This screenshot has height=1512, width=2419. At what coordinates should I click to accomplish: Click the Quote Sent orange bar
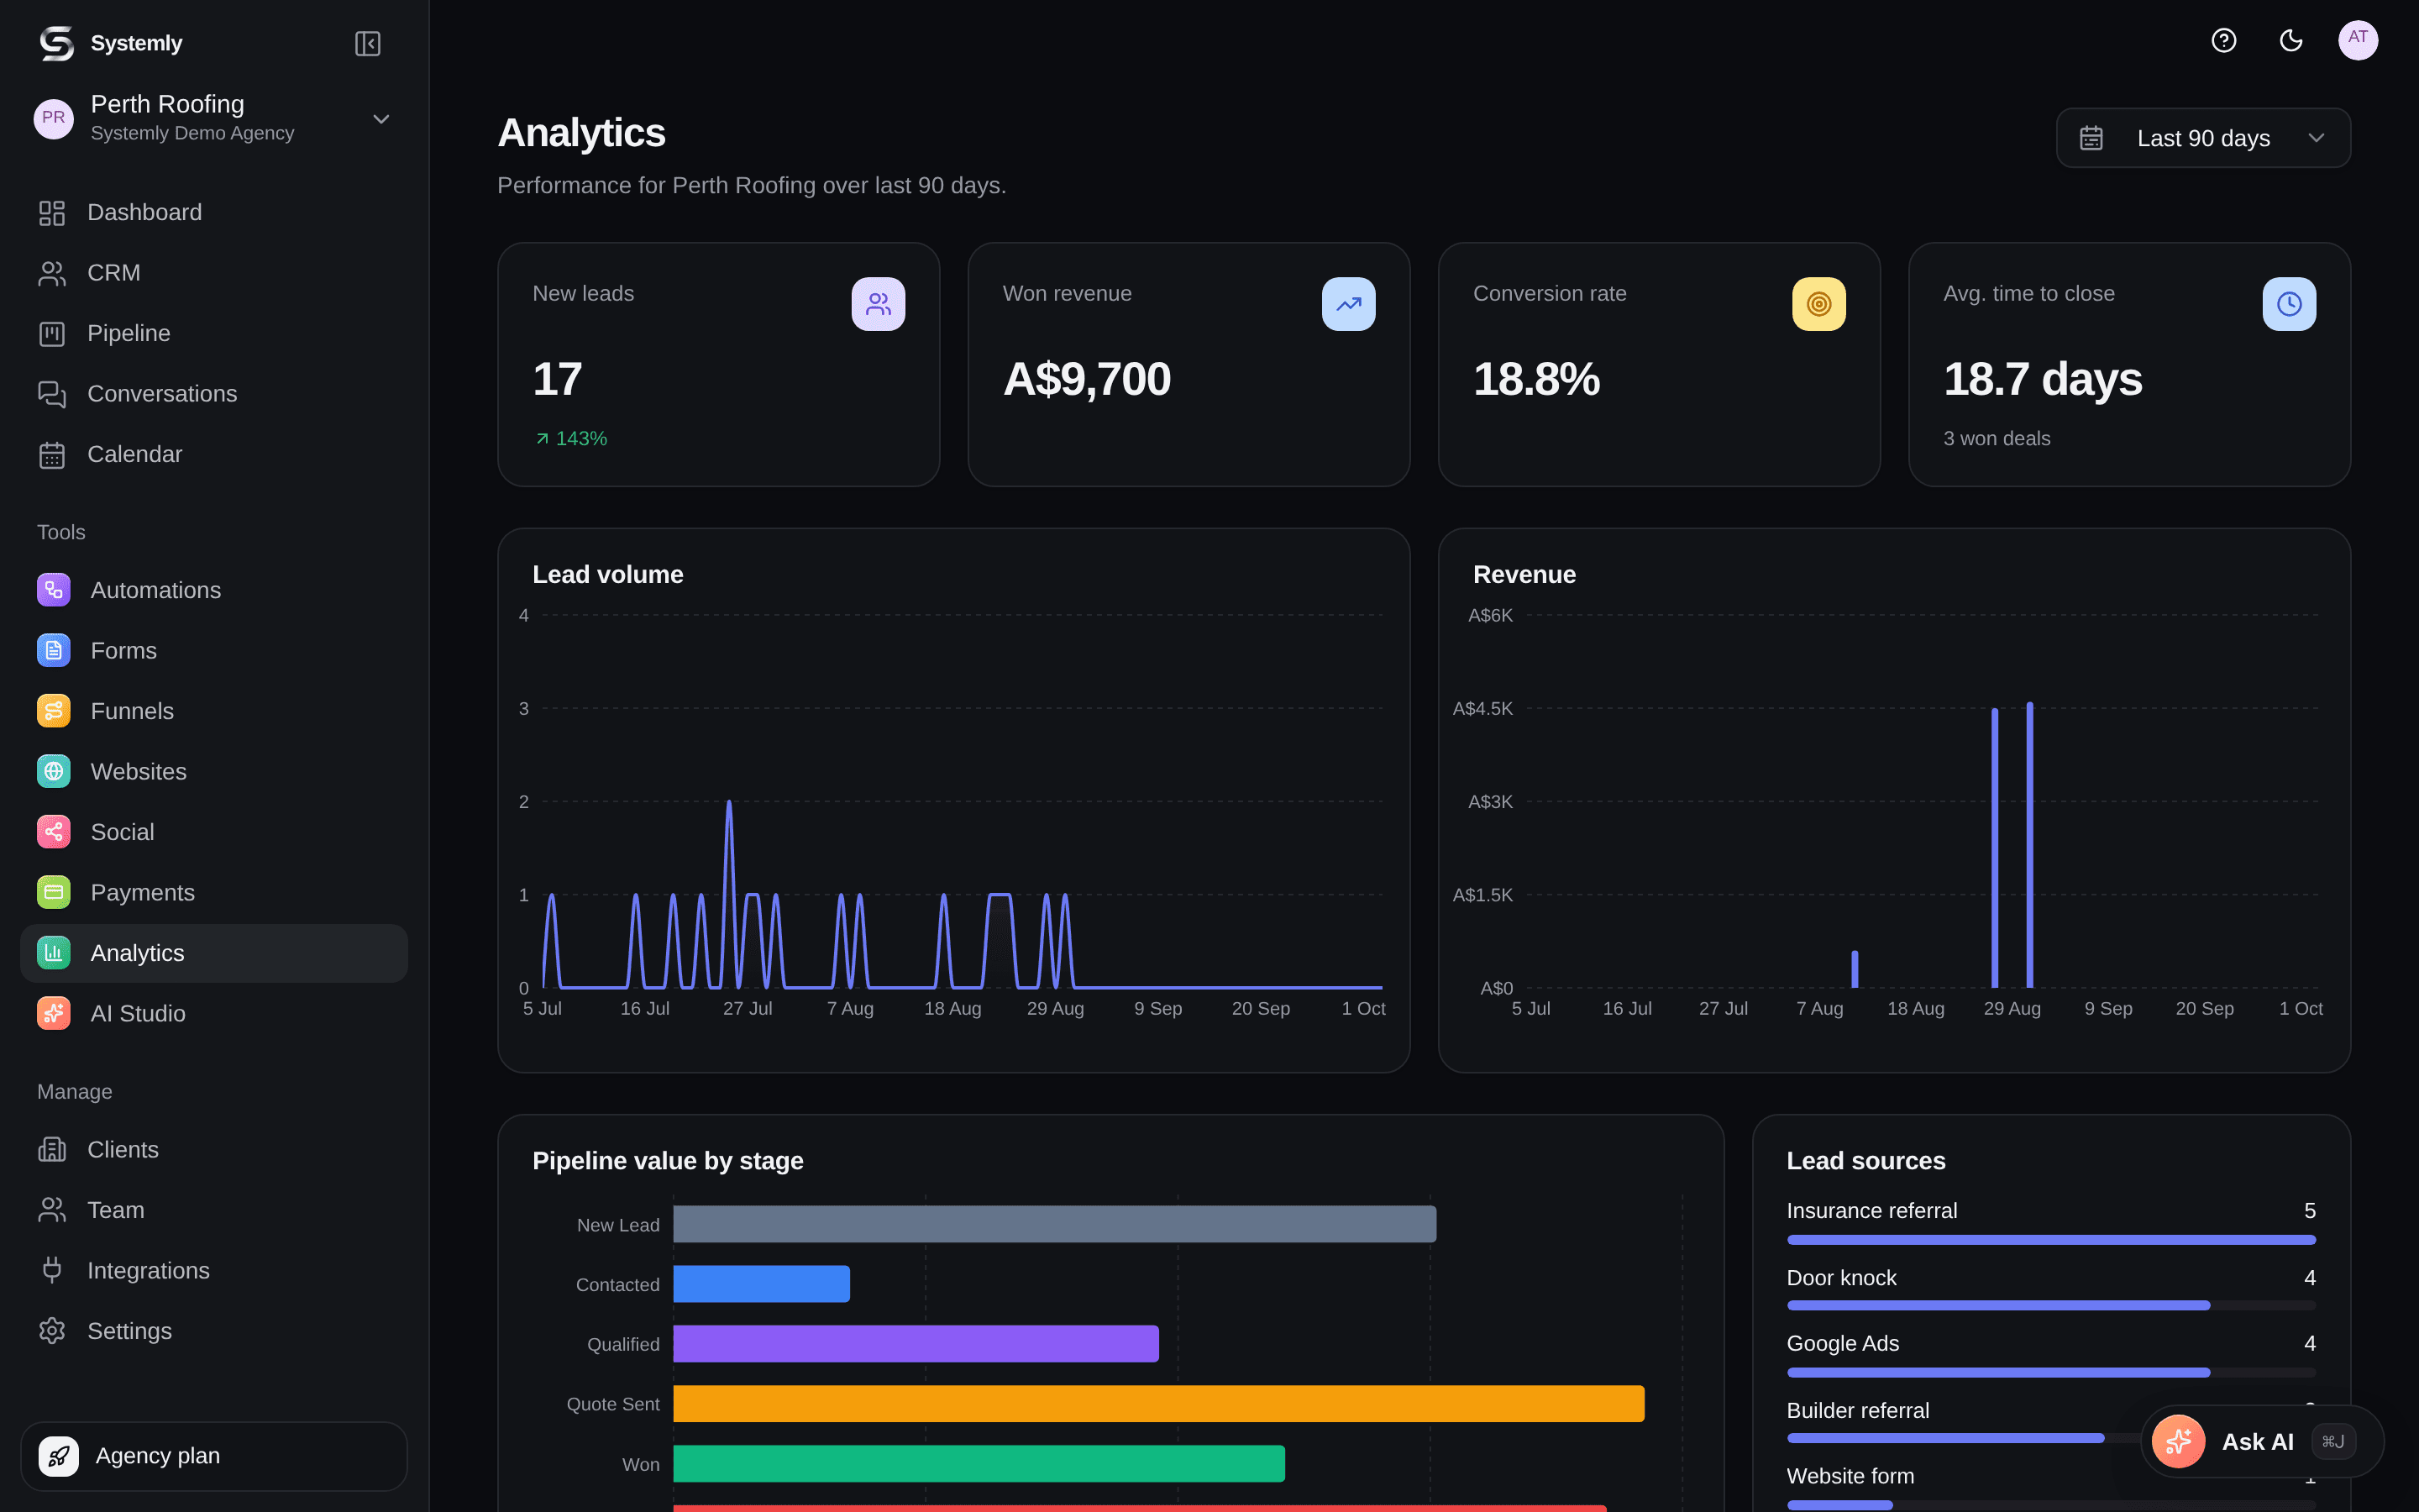pyautogui.click(x=1158, y=1404)
